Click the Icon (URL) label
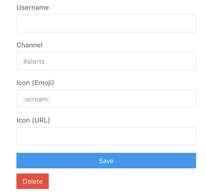 [x=33, y=120]
